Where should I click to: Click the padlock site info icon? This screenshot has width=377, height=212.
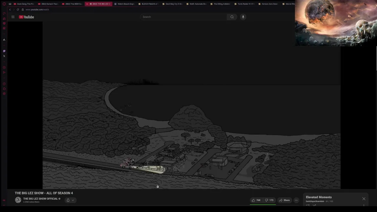click(23, 9)
